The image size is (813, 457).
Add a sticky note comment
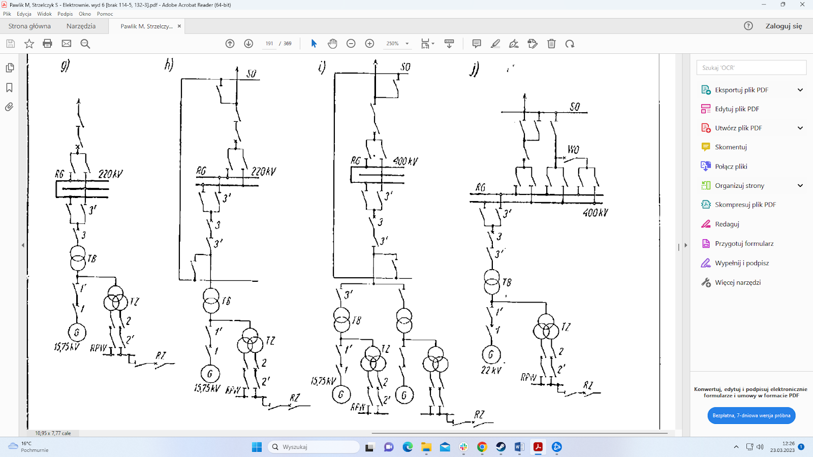[x=476, y=44]
